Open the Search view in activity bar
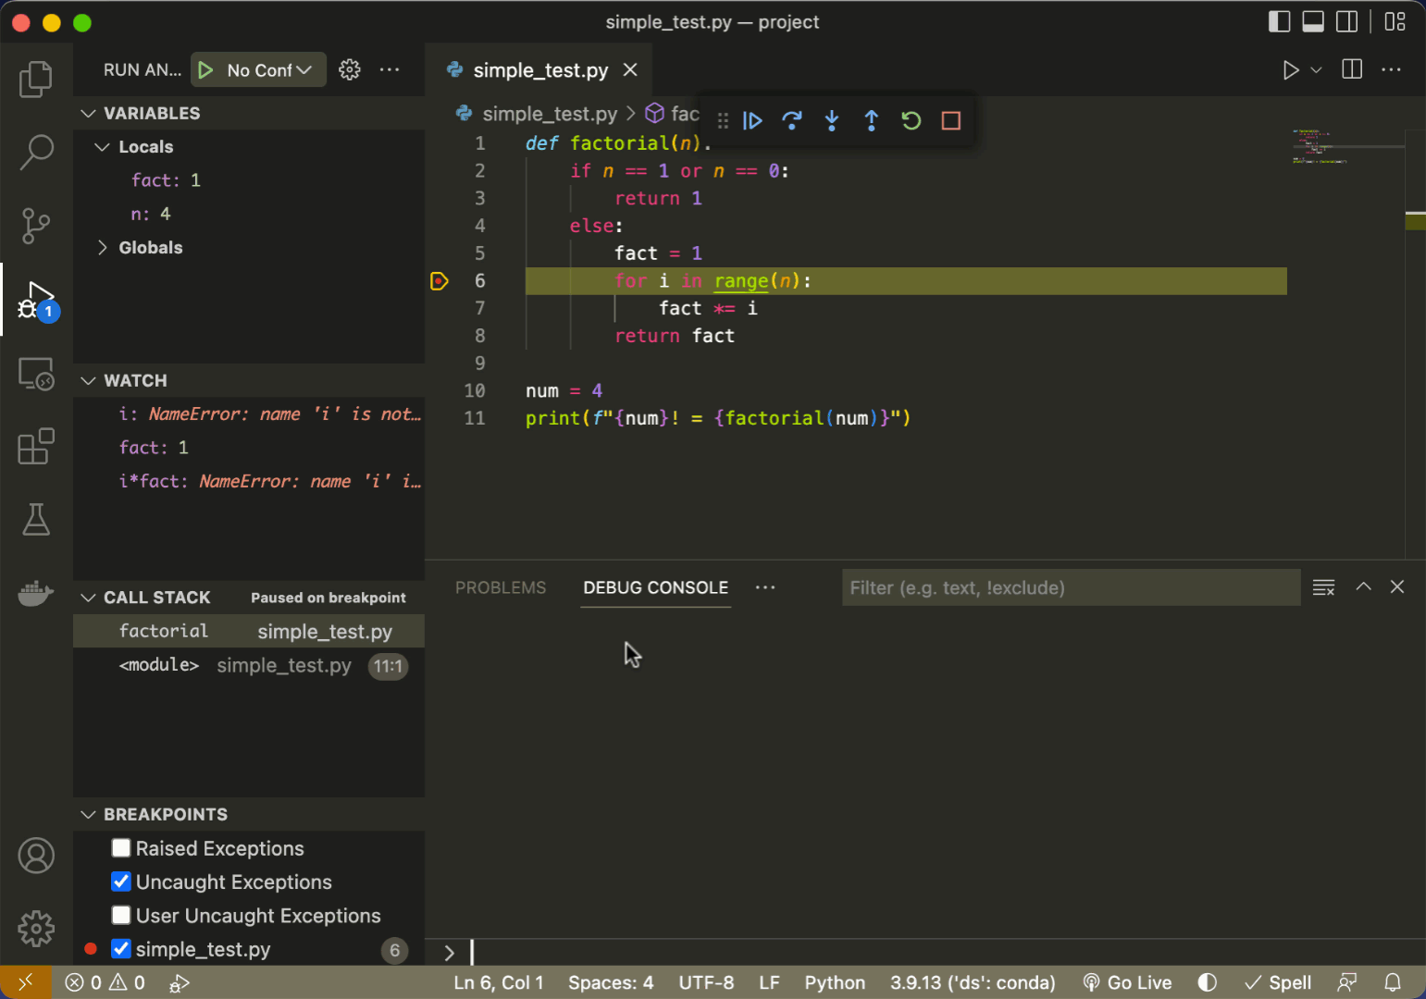Viewport: 1426px width, 999px height. [36, 152]
